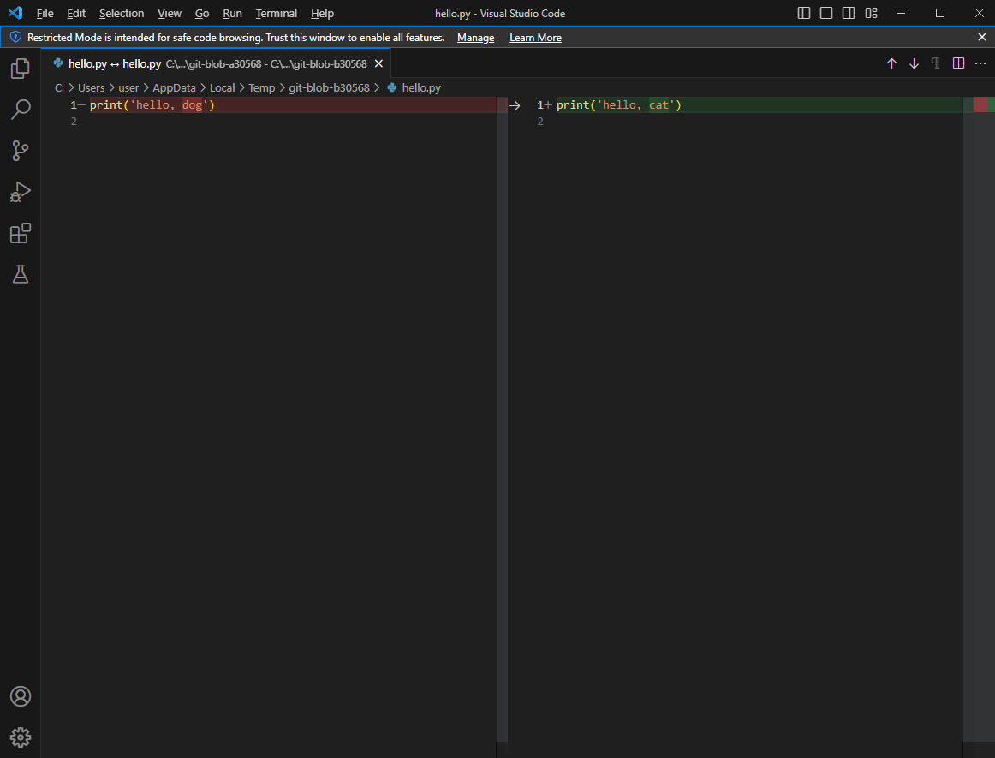Image resolution: width=995 pixels, height=758 pixels.
Task: Dismiss the Restricted Mode banner
Action: coord(981,37)
